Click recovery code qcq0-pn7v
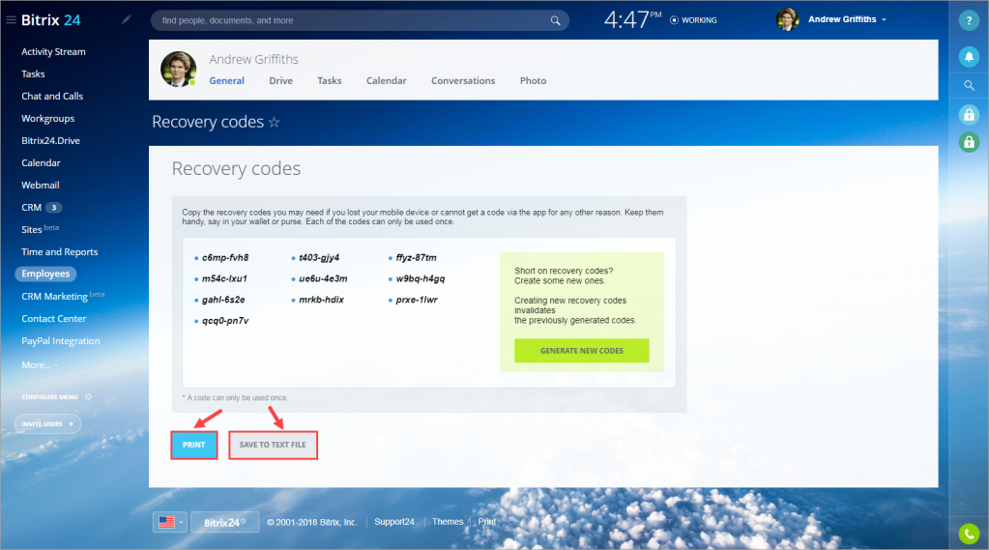 225,320
